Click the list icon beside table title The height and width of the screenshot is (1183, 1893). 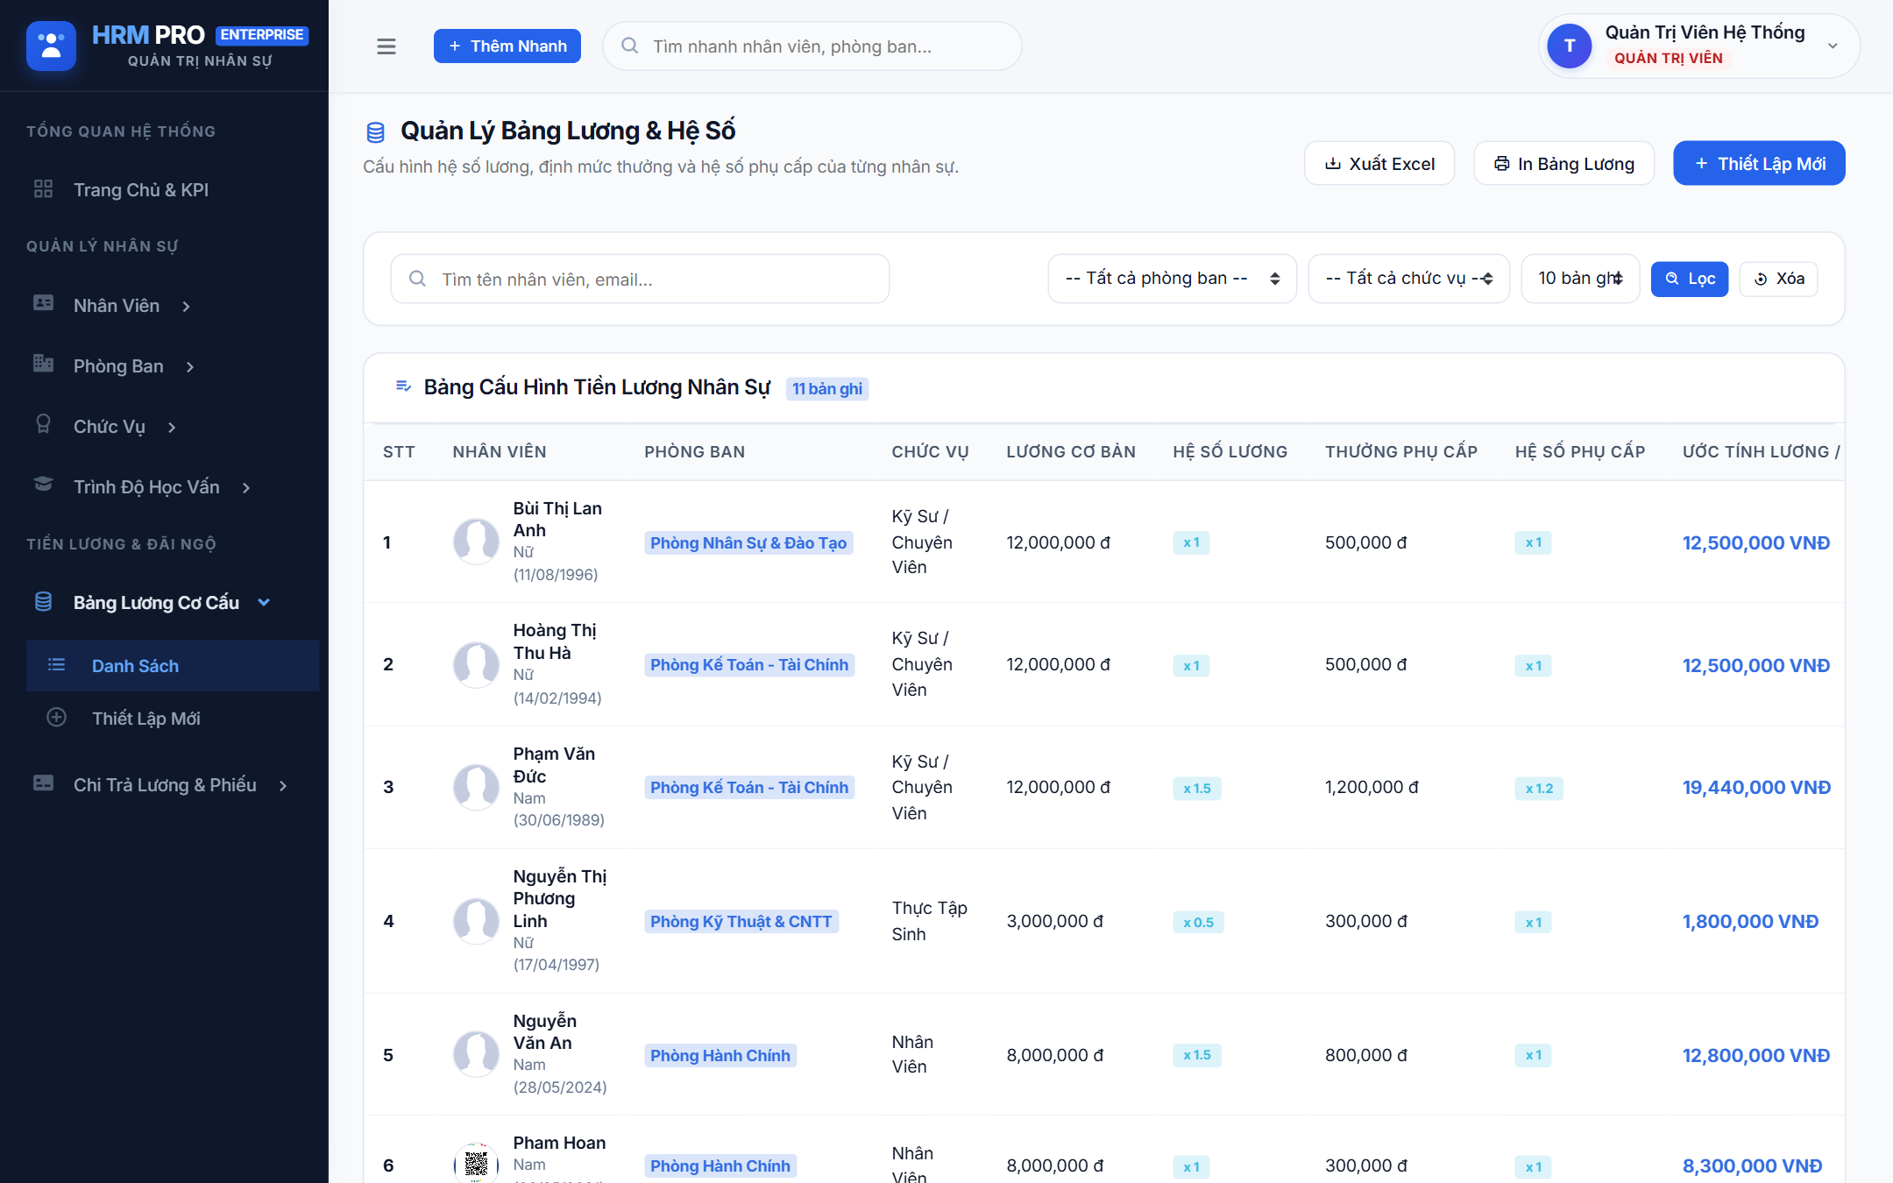403,386
